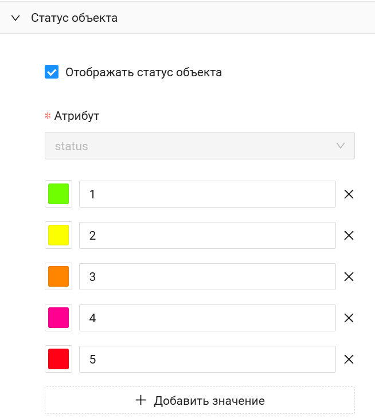The width and height of the screenshot is (375, 418).
Task: Collapse the Статус объекта section chevron
Action: [x=16, y=18]
